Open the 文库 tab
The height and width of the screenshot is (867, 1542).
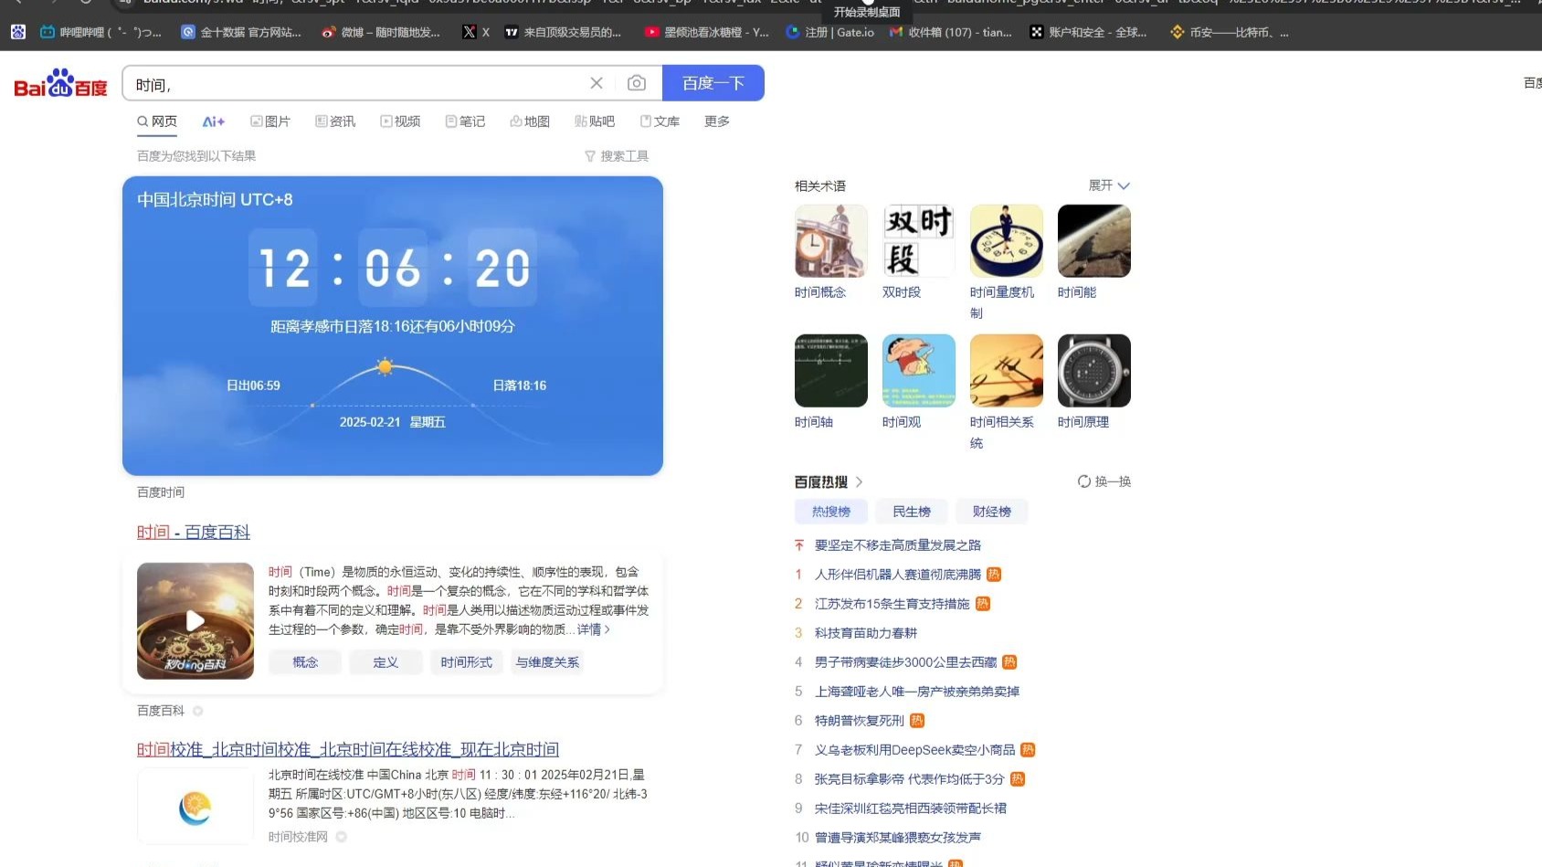click(660, 122)
